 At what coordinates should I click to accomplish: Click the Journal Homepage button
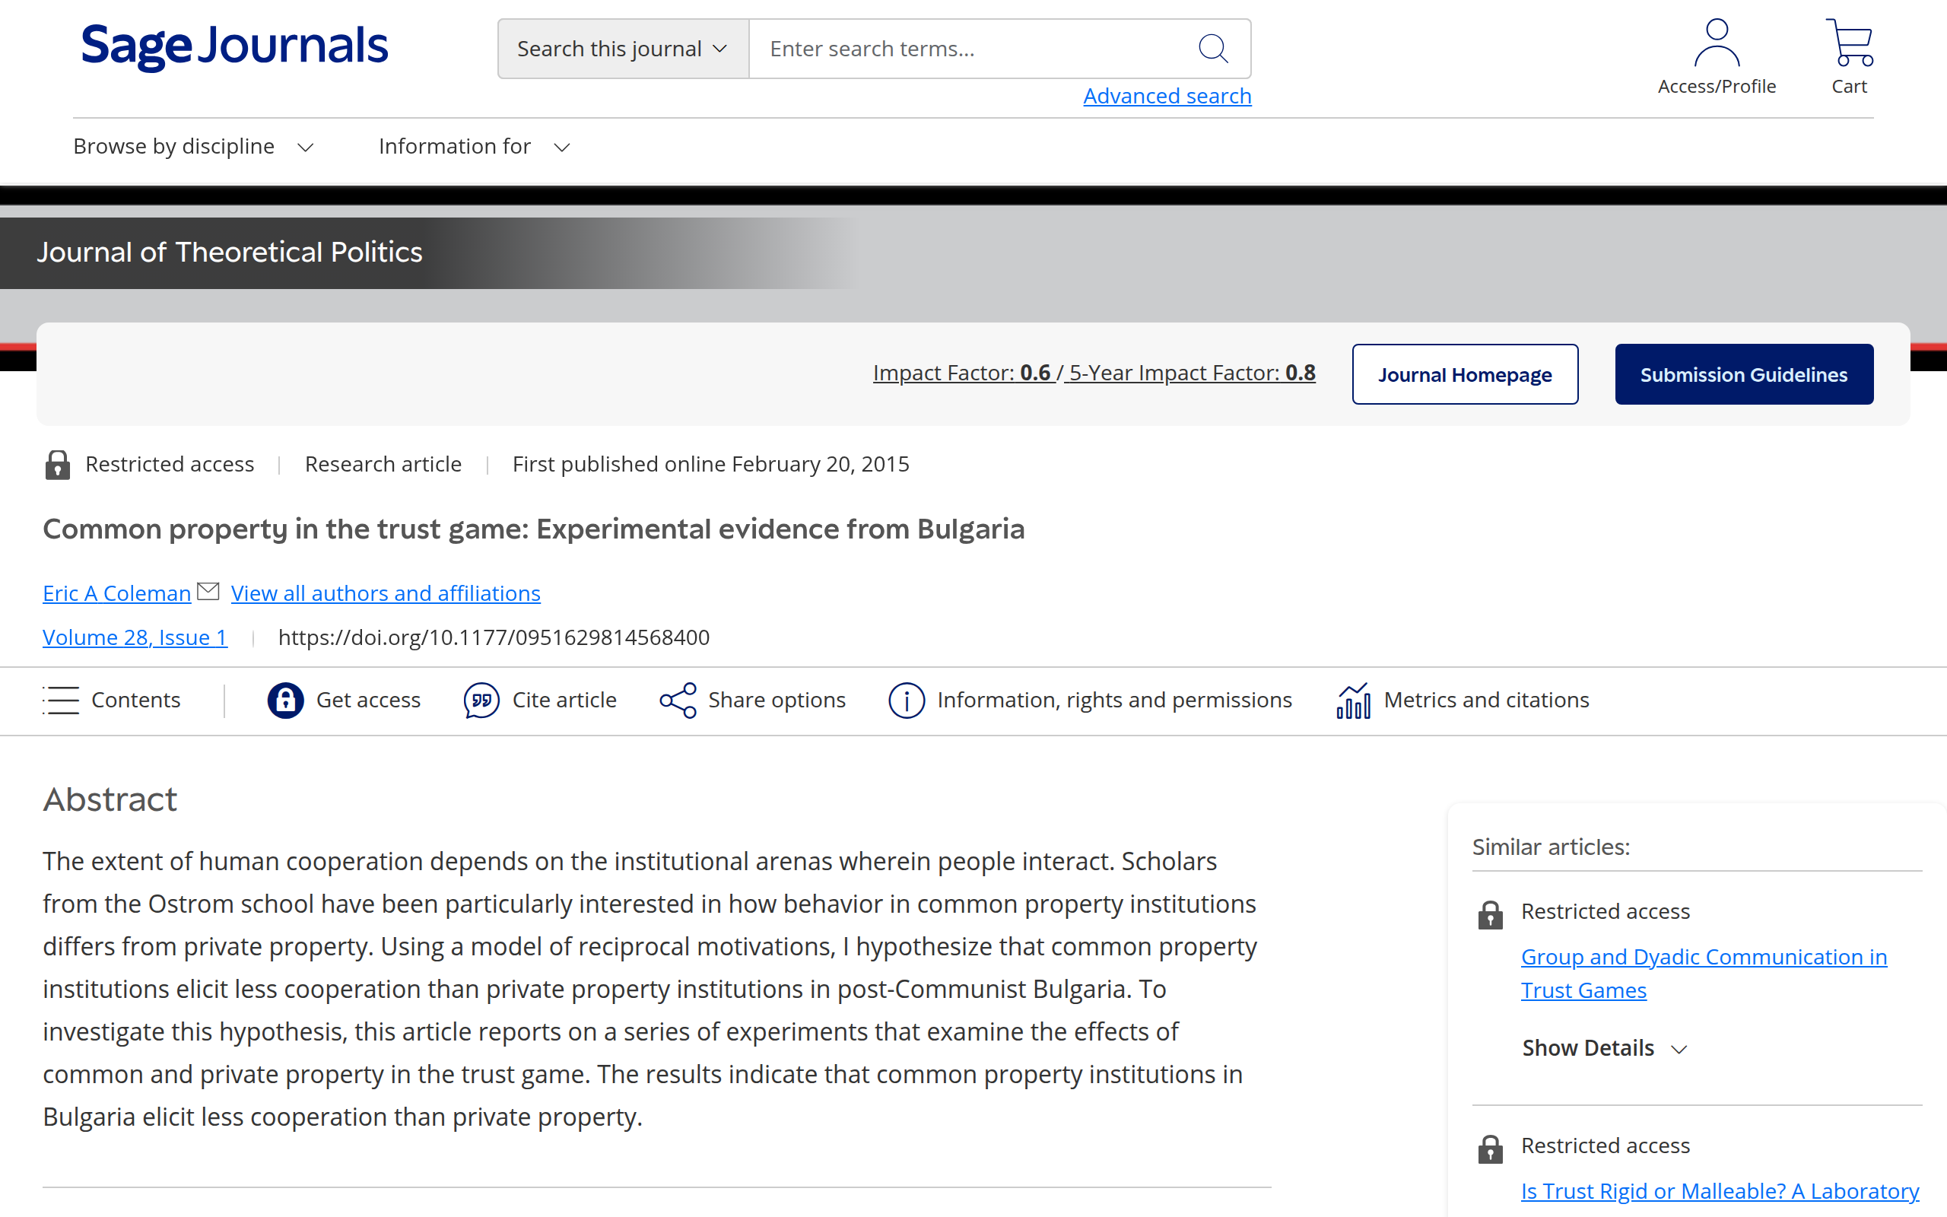point(1465,374)
